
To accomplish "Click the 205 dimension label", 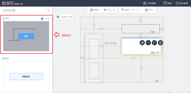I will pos(140,36).
